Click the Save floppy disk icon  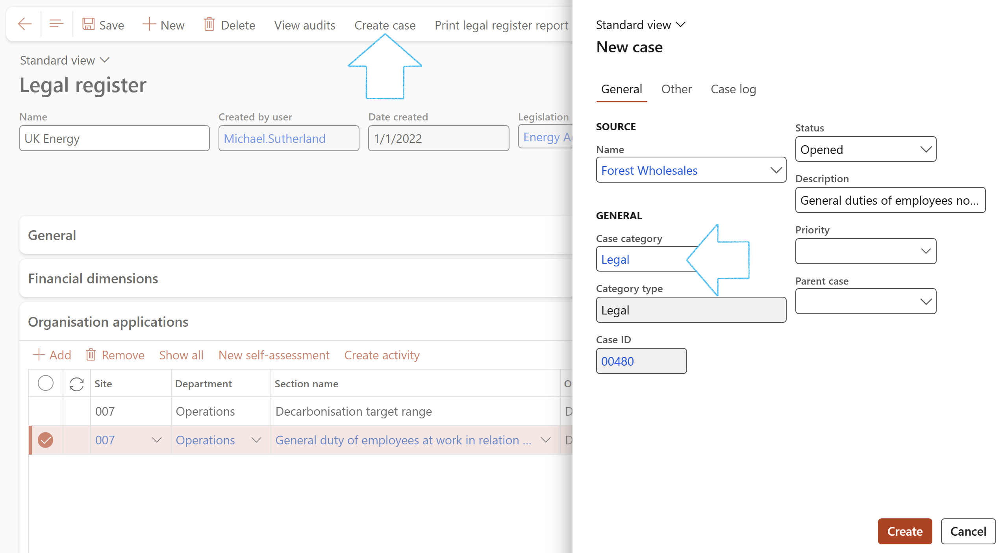[88, 24]
